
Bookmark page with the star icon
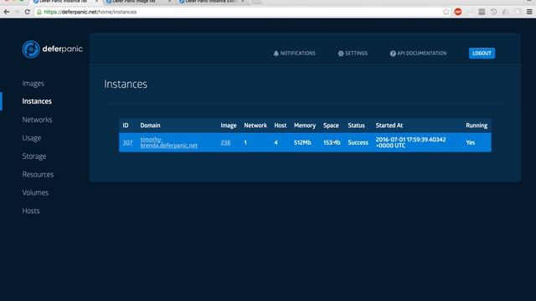click(446, 12)
